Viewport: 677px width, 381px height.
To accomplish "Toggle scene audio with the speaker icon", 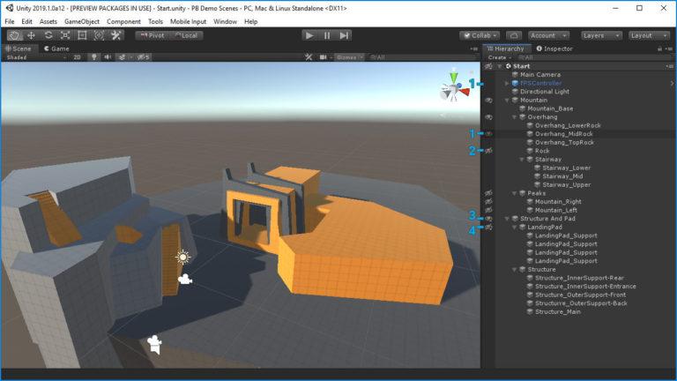I will pos(108,57).
